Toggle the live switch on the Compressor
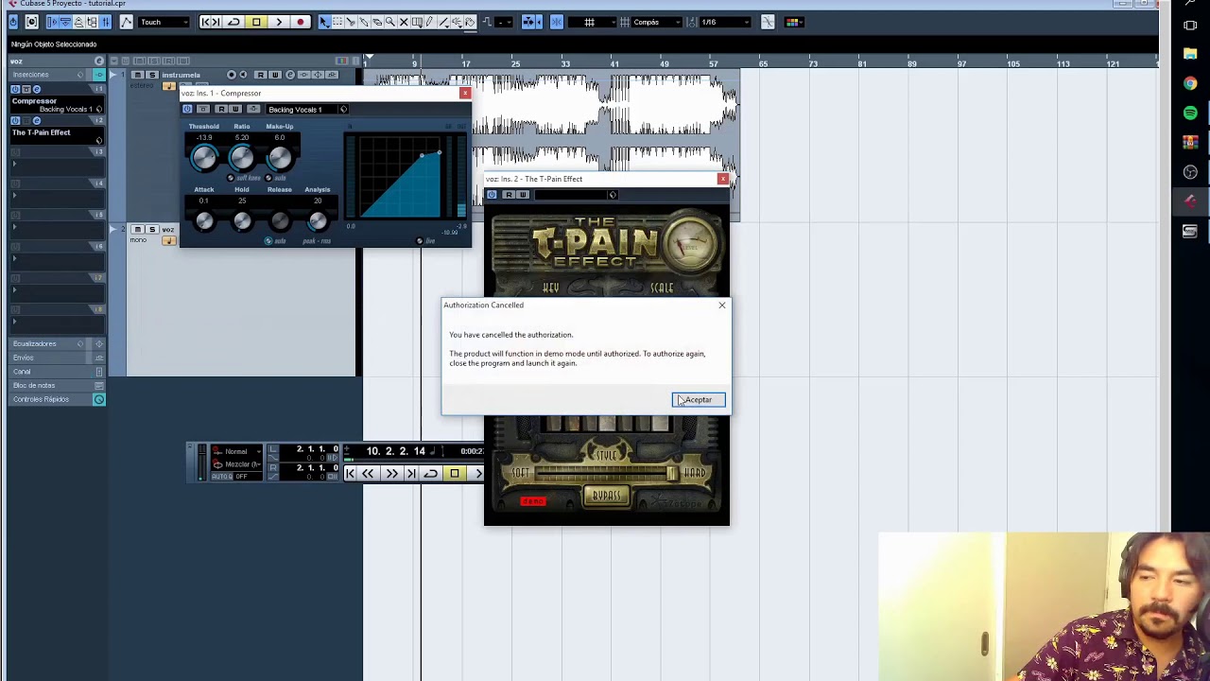Viewport: 1210px width, 681px height. click(420, 241)
